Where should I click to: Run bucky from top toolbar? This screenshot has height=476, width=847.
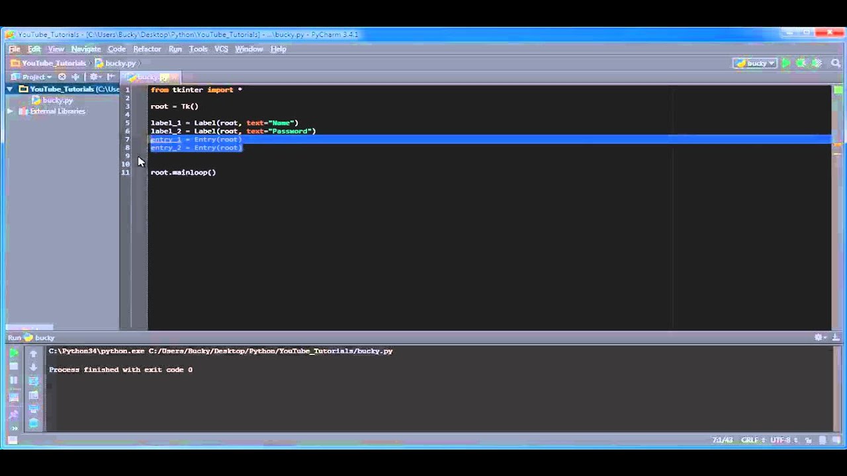tap(786, 63)
